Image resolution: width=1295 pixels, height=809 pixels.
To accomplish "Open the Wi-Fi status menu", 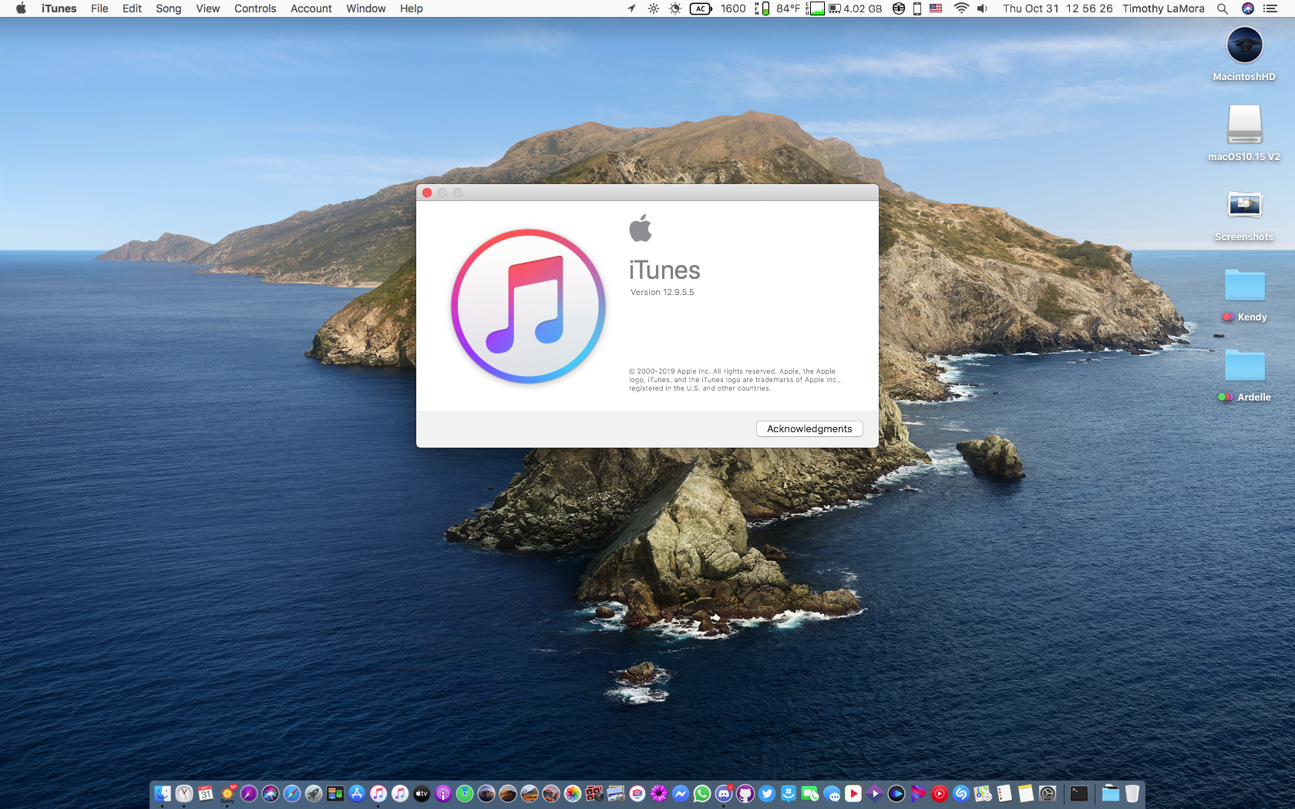I will [960, 8].
